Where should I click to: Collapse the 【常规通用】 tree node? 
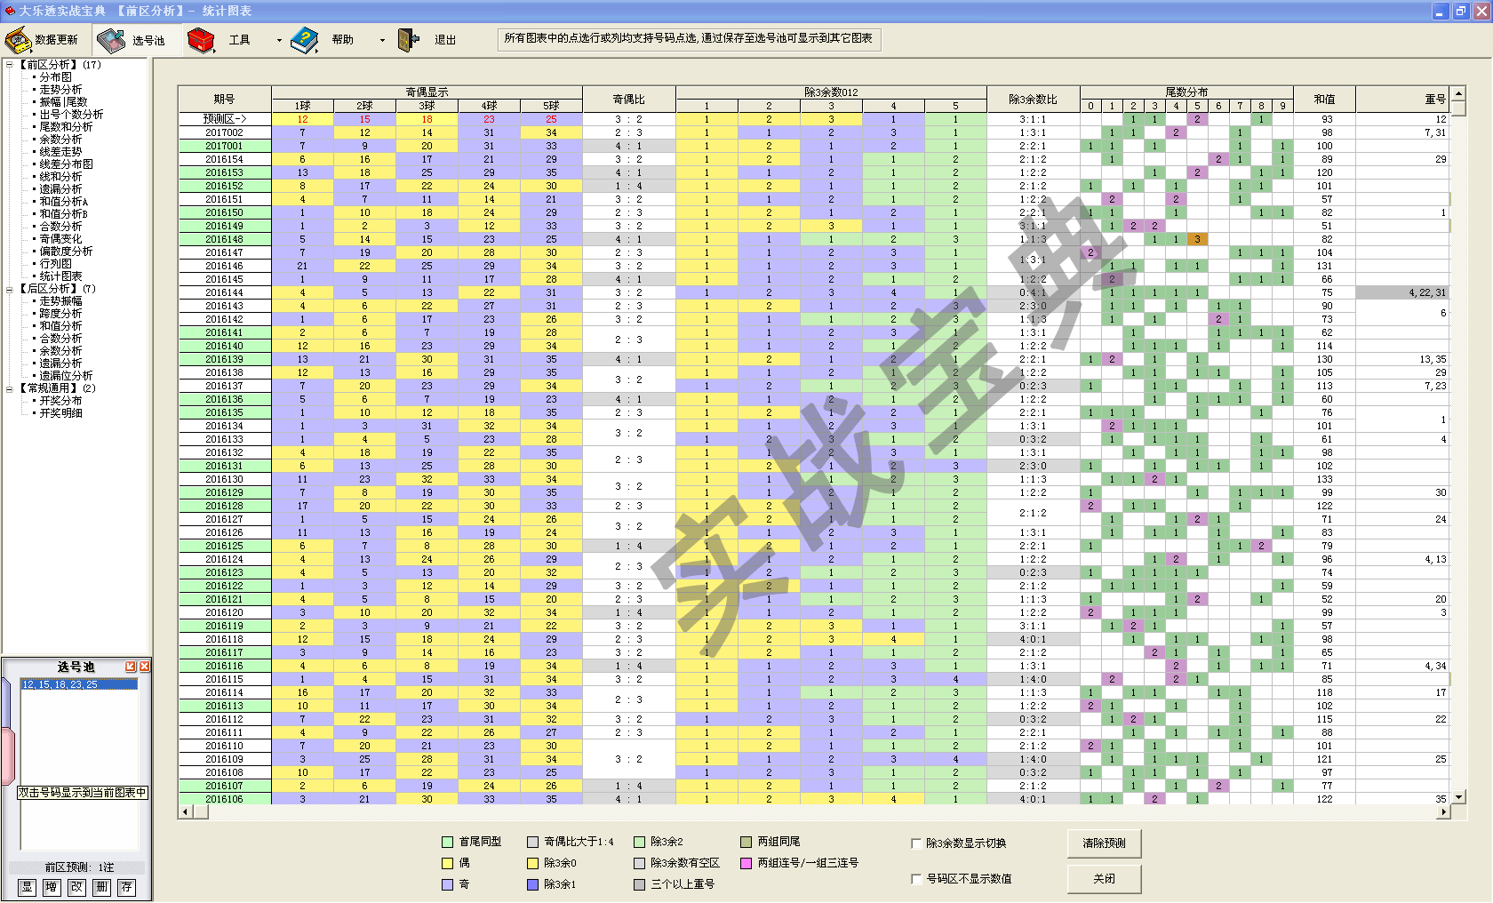[x=10, y=388]
